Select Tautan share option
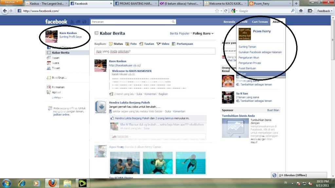This screenshot has width=335, height=188. (x=147, y=44)
